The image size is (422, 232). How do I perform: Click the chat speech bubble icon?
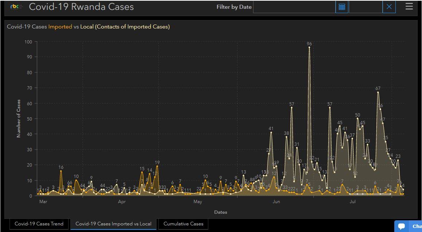point(402,226)
